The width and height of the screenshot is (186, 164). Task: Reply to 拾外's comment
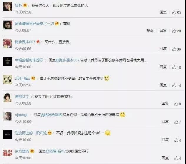163,12
